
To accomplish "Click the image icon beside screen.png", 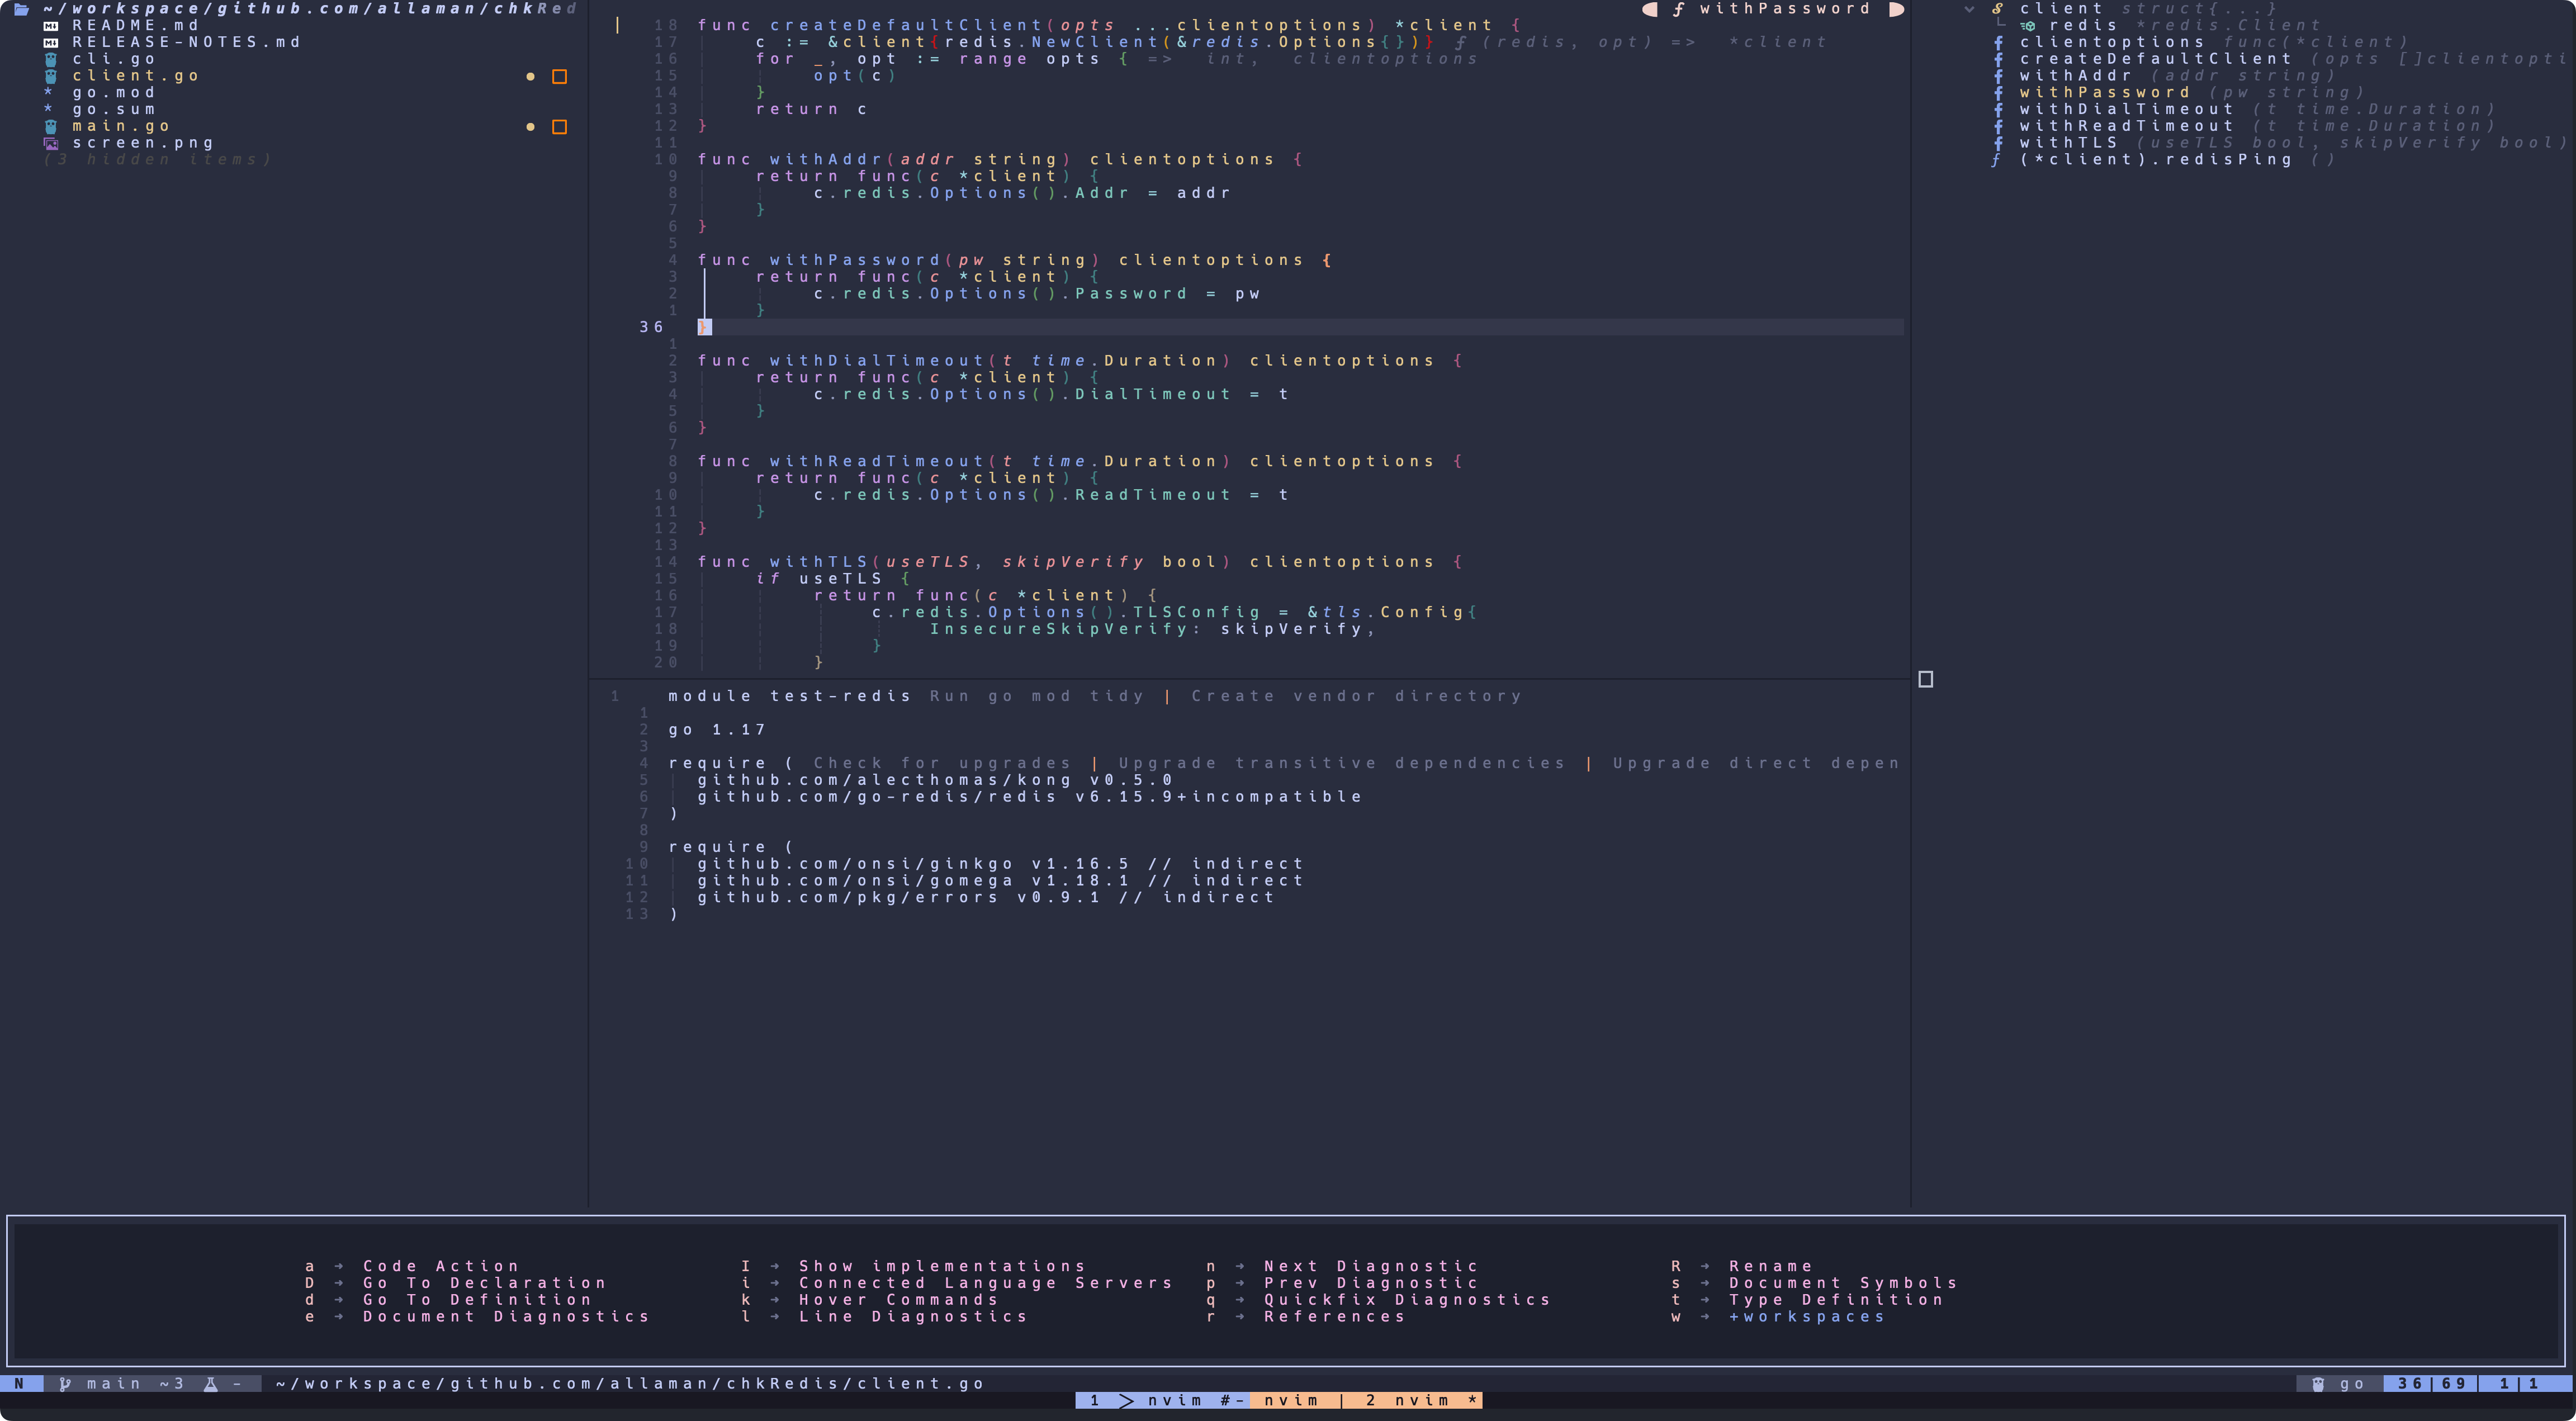I will 51,143.
